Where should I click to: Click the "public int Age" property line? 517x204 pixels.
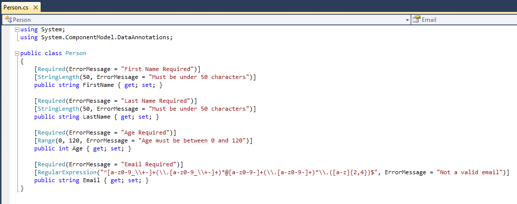[82, 148]
